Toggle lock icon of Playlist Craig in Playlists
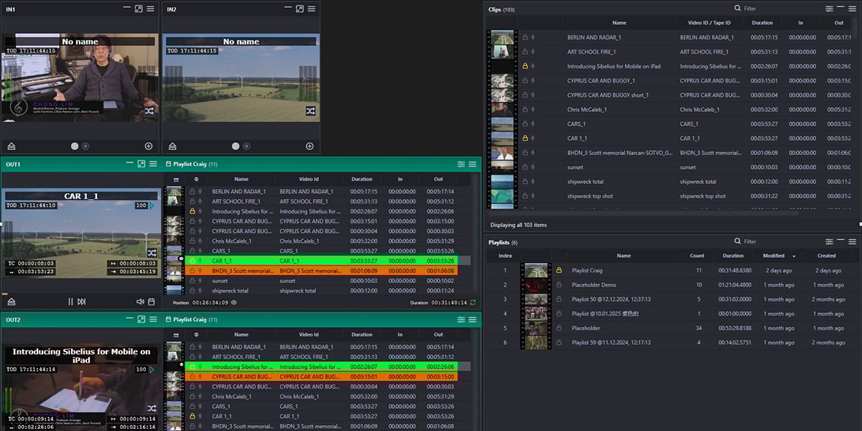This screenshot has width=862, height=431. (559, 270)
